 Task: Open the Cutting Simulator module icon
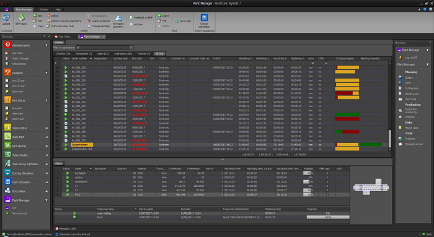click(7, 173)
